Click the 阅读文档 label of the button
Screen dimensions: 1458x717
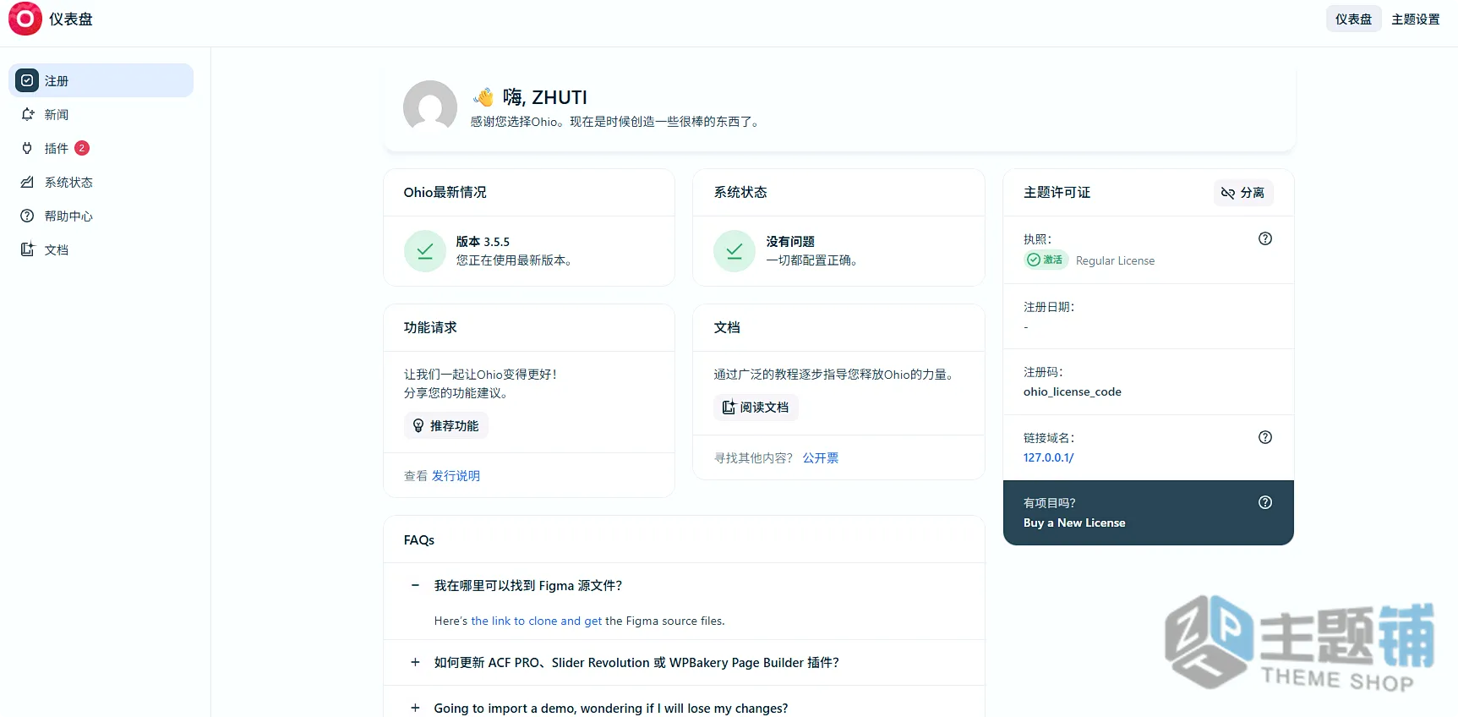click(764, 408)
